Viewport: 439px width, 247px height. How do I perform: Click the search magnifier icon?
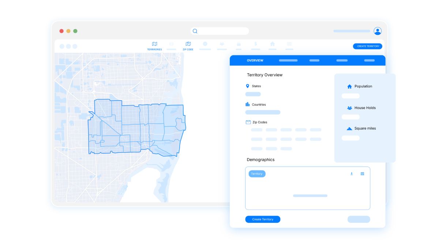pos(195,31)
